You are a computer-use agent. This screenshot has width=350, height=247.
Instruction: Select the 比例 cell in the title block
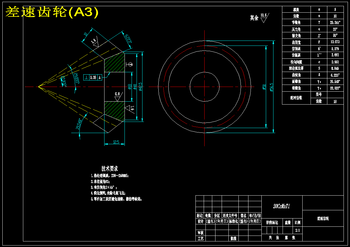point(298,223)
